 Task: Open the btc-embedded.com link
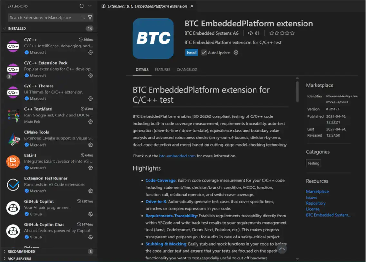point(177,156)
